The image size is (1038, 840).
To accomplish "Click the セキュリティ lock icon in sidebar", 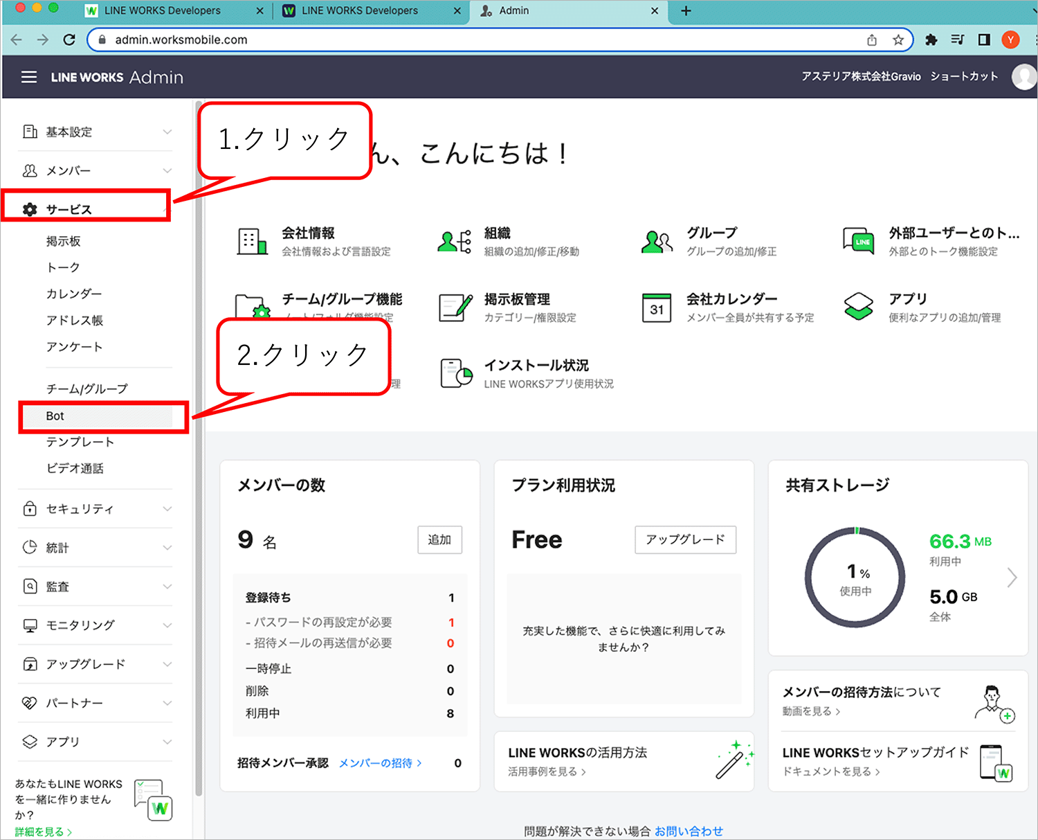I will [x=30, y=508].
